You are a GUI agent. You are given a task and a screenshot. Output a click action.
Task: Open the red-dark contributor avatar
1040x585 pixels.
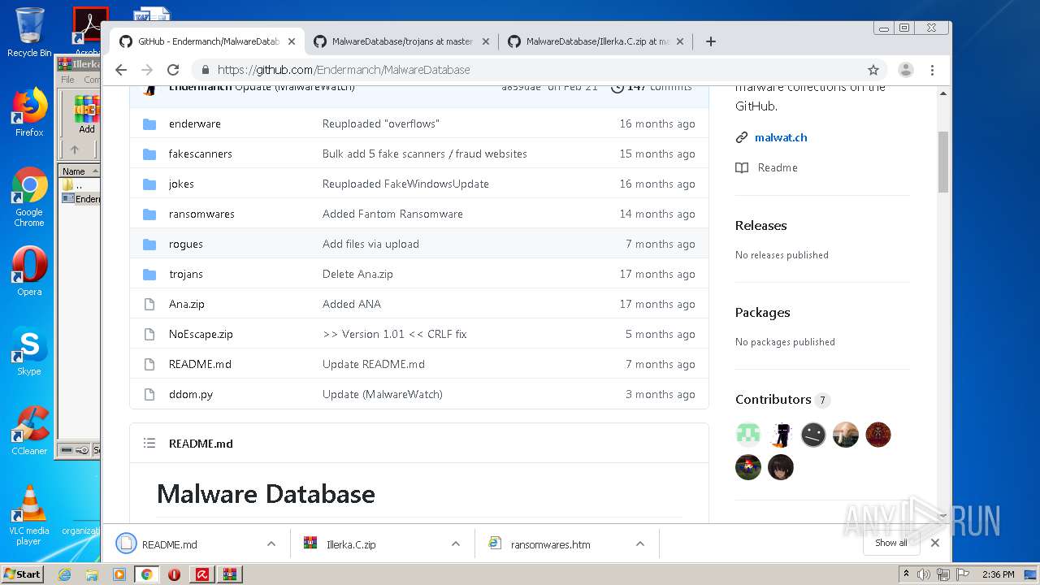click(x=878, y=435)
